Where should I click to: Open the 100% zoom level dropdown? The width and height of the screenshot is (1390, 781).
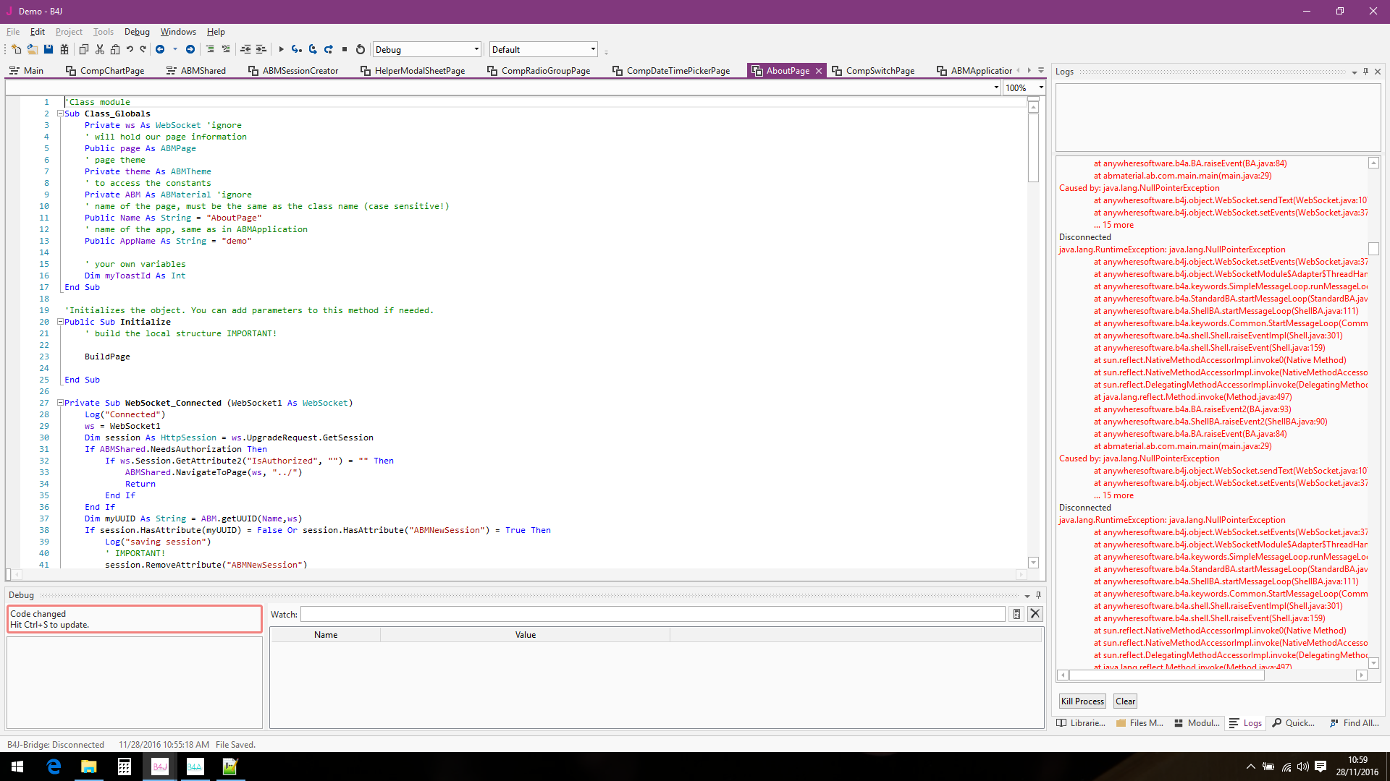pos(1041,88)
